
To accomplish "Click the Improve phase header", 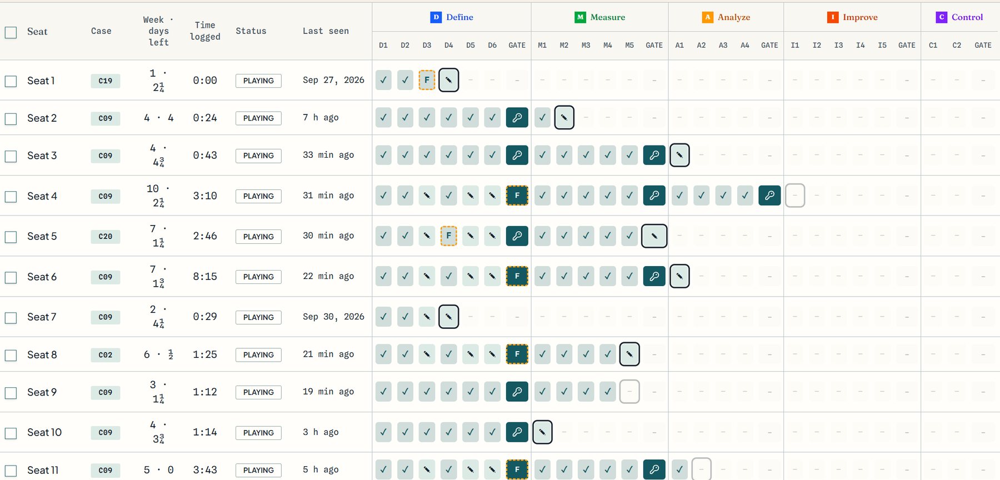I will point(852,17).
